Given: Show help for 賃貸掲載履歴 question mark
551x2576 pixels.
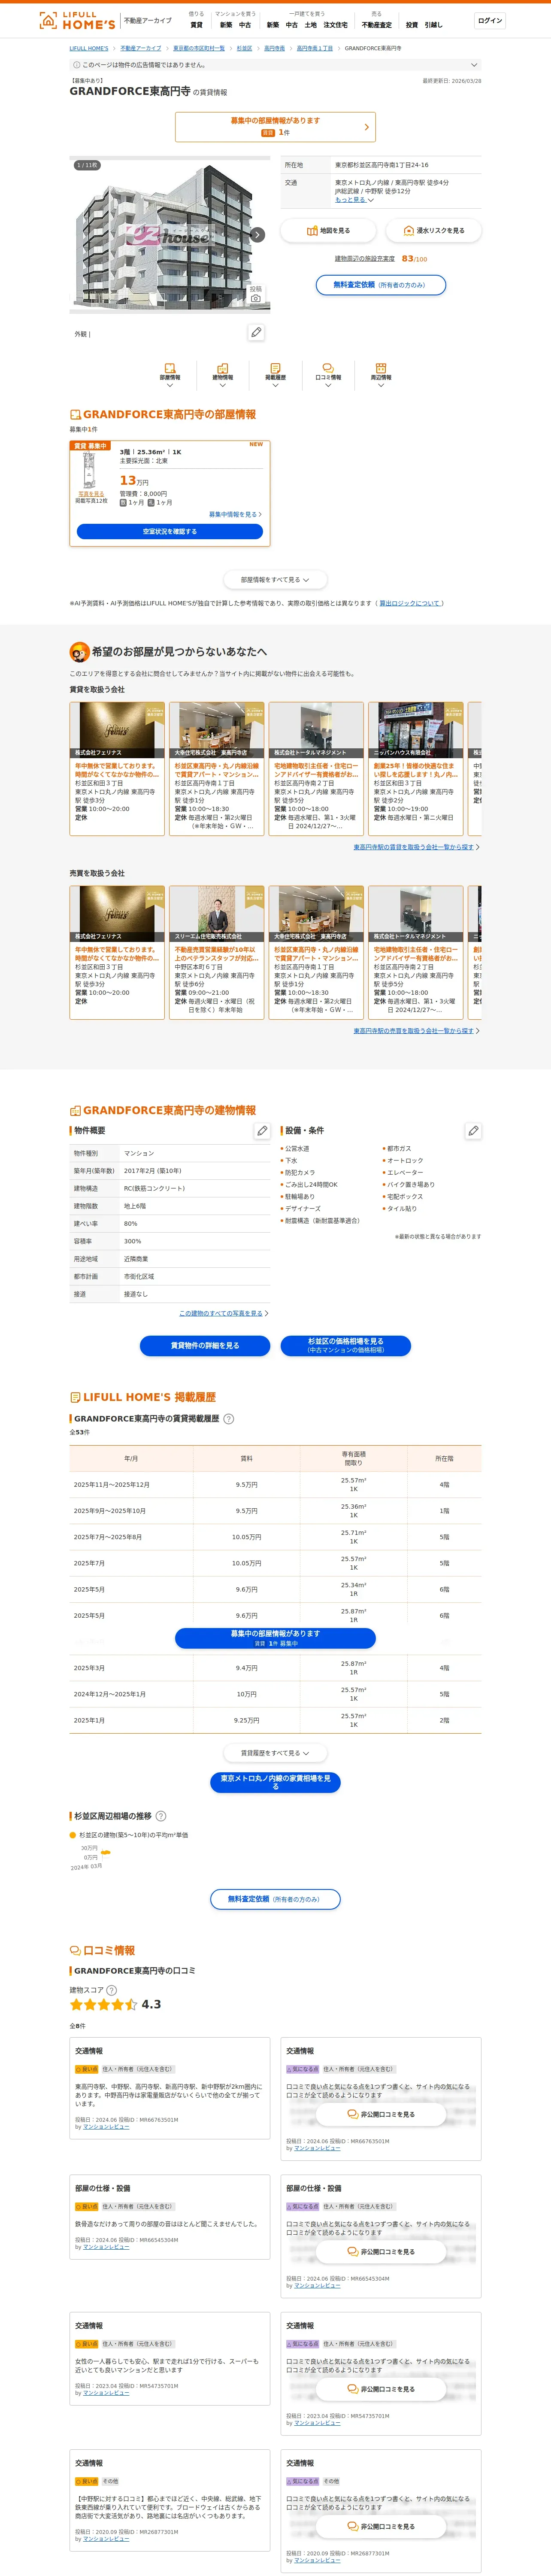Looking at the screenshot, I should click(229, 1419).
